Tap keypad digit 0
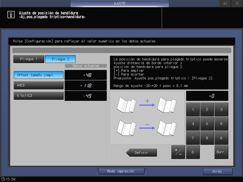 (x=193, y=152)
